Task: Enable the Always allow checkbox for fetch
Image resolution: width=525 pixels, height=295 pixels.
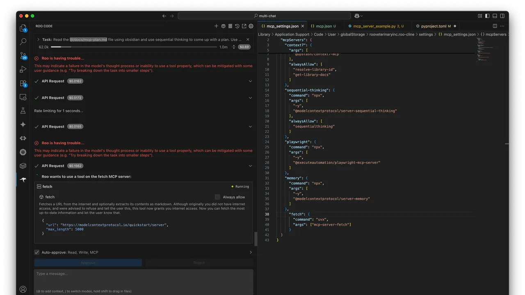Action: (217, 197)
